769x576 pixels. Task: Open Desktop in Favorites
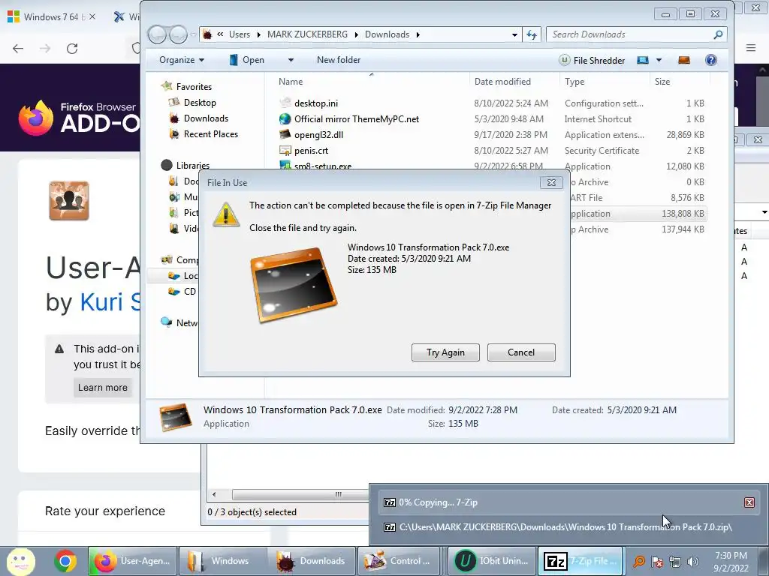pos(200,102)
